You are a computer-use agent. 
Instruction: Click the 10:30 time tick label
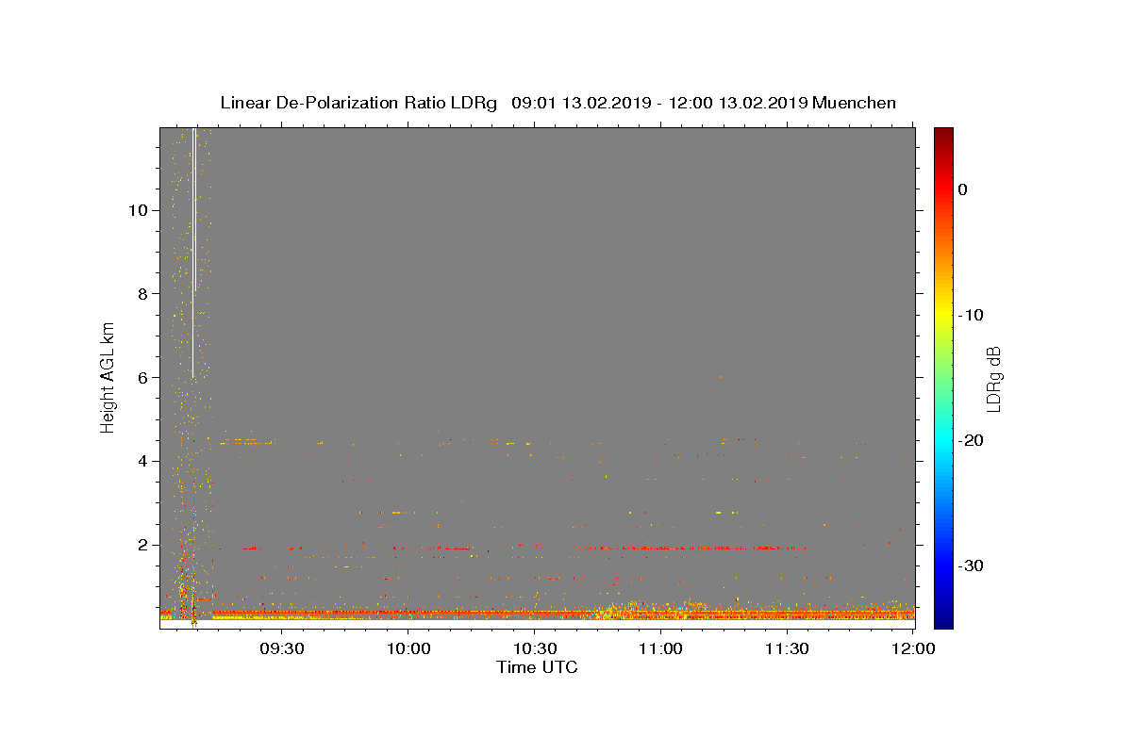point(534,648)
